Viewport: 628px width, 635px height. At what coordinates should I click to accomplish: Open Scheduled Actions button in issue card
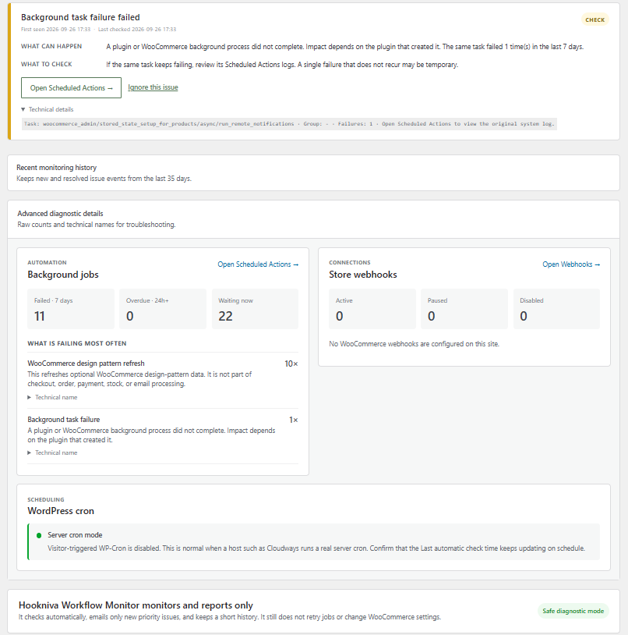tap(71, 88)
